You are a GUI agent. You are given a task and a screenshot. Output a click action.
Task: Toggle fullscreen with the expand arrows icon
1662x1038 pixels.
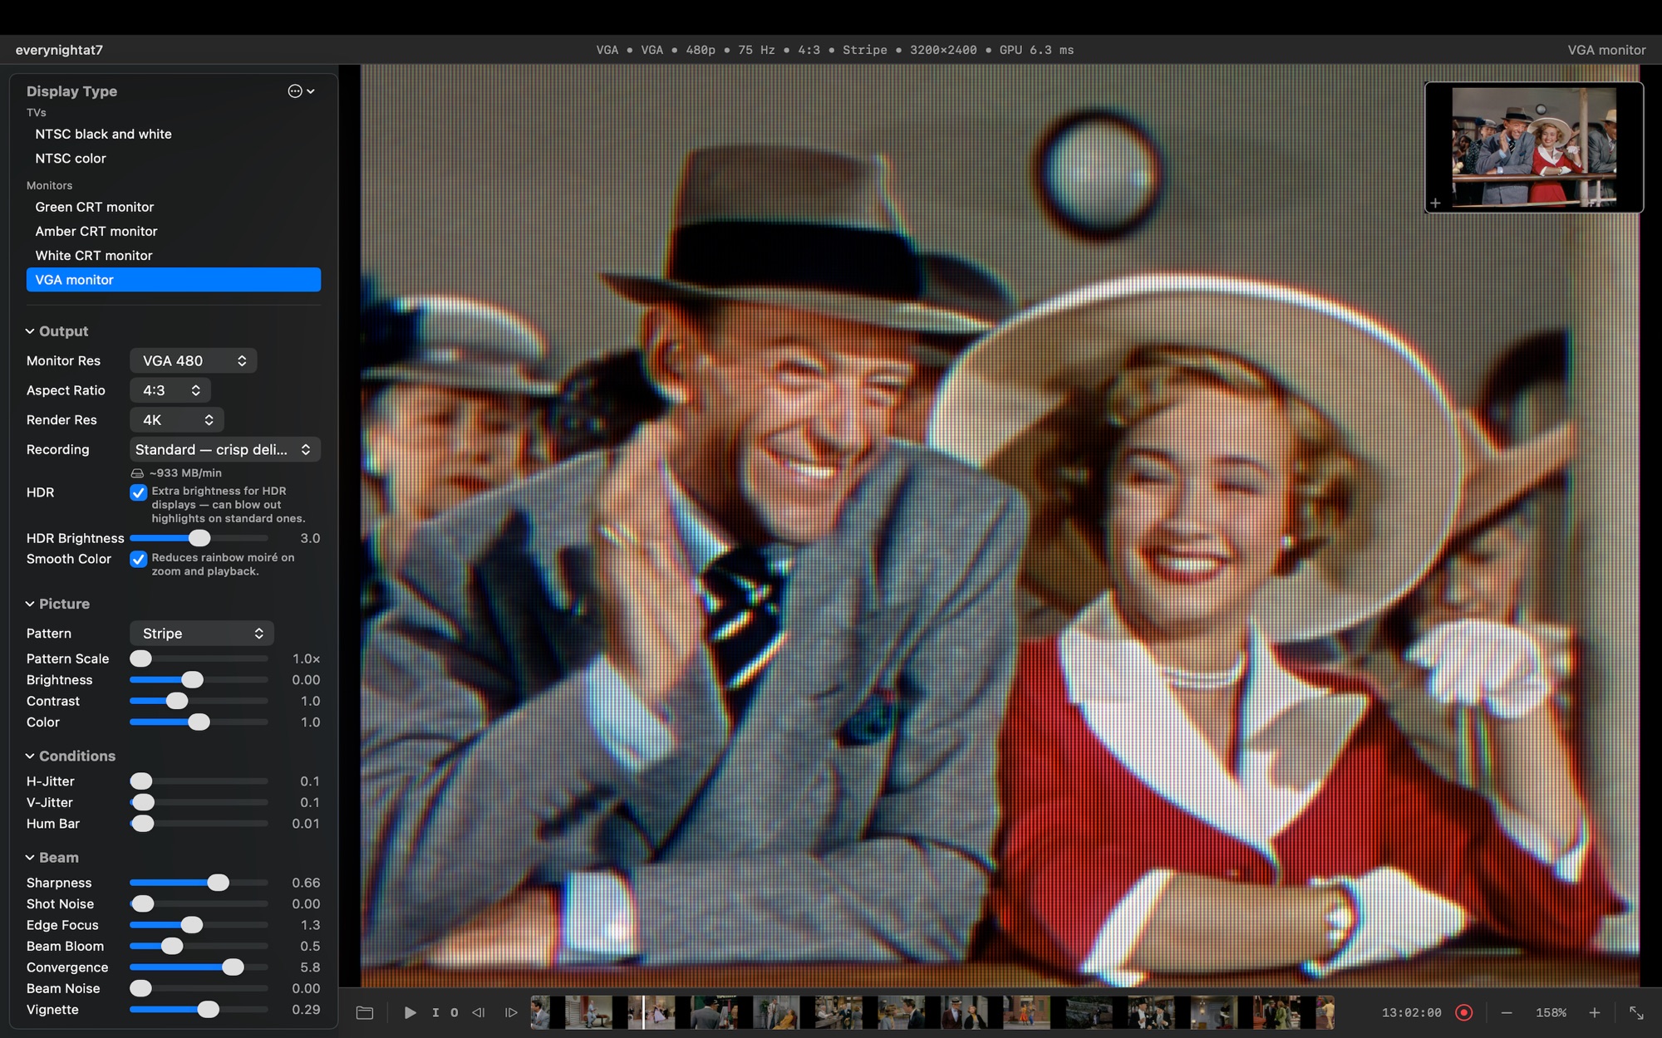[1636, 1012]
